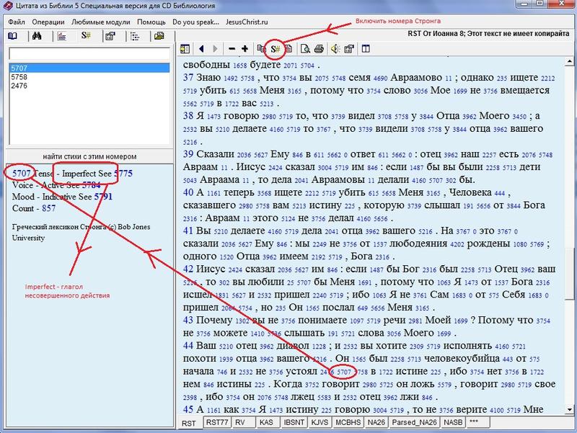This screenshot has width=577, height=433.
Task: Toggle left panel S# Strong's mode
Action: (x=85, y=35)
